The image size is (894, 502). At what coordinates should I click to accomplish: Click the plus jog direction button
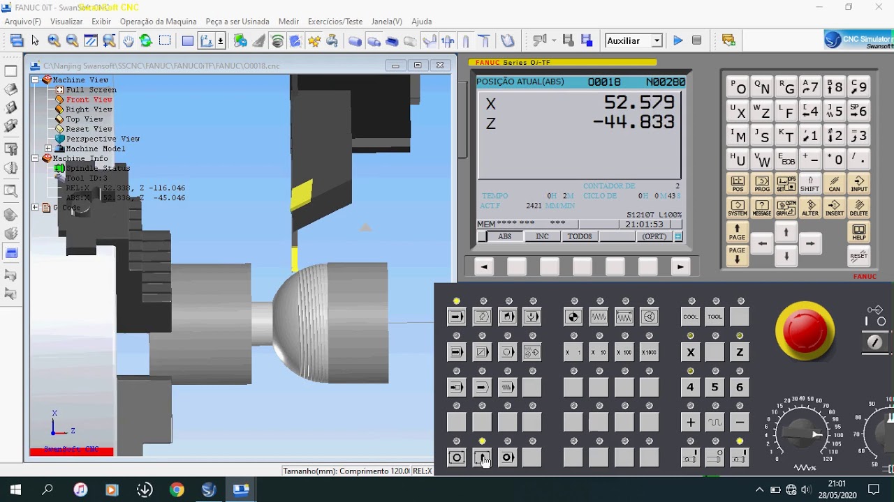point(691,423)
